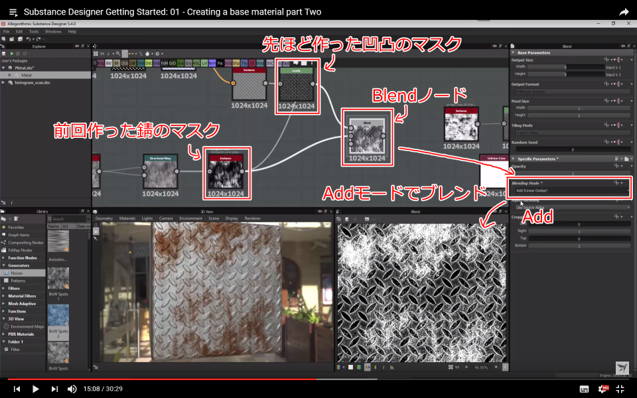Select the Blend node in graph

[367, 137]
